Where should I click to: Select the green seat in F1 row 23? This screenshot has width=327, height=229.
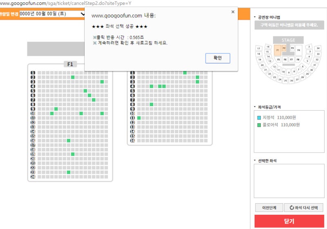click(69, 172)
